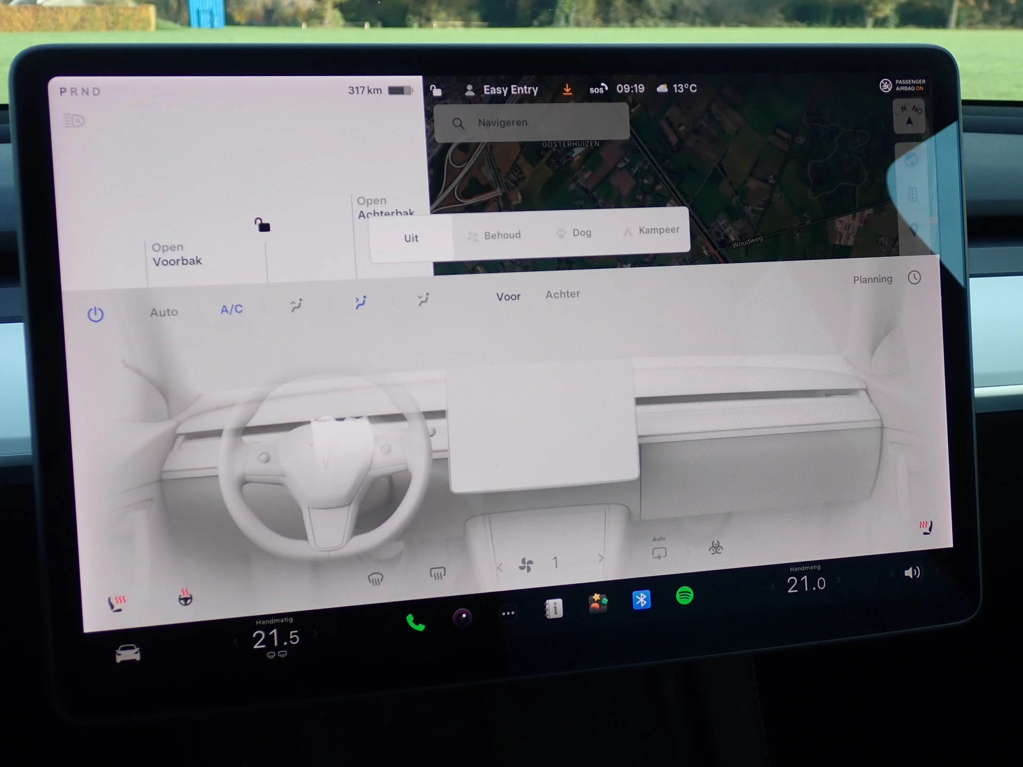Screen dimensions: 1023x767
Task: Open more apps ellipsis launcher
Action: (x=508, y=613)
